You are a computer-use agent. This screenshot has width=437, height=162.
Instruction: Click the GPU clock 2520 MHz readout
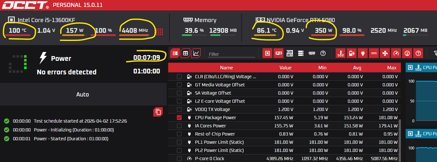pos(383,30)
